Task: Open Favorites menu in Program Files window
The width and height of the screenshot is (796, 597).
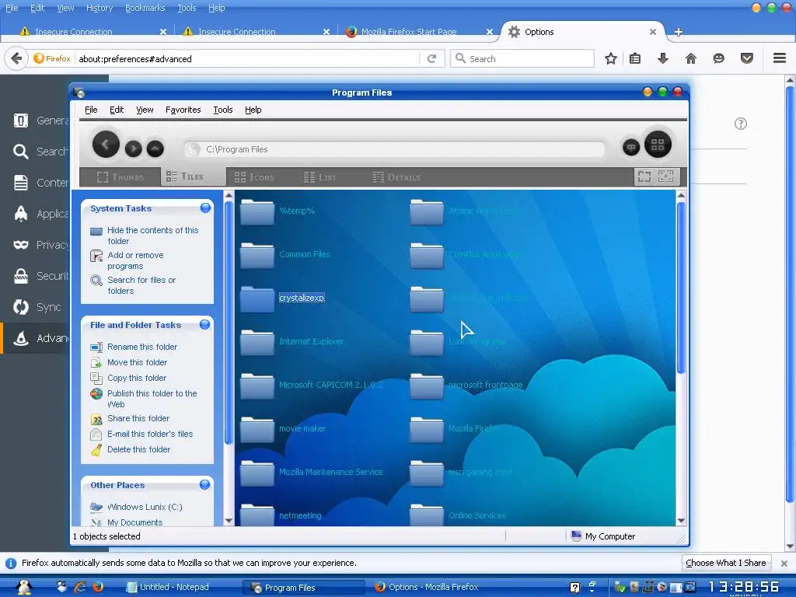Action: 183,110
